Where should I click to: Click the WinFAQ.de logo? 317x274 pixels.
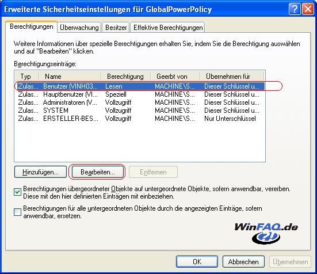click(266, 233)
